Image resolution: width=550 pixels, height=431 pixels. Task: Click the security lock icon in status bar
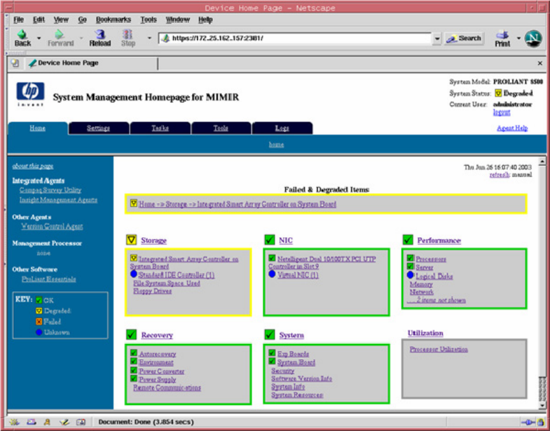pos(541,422)
